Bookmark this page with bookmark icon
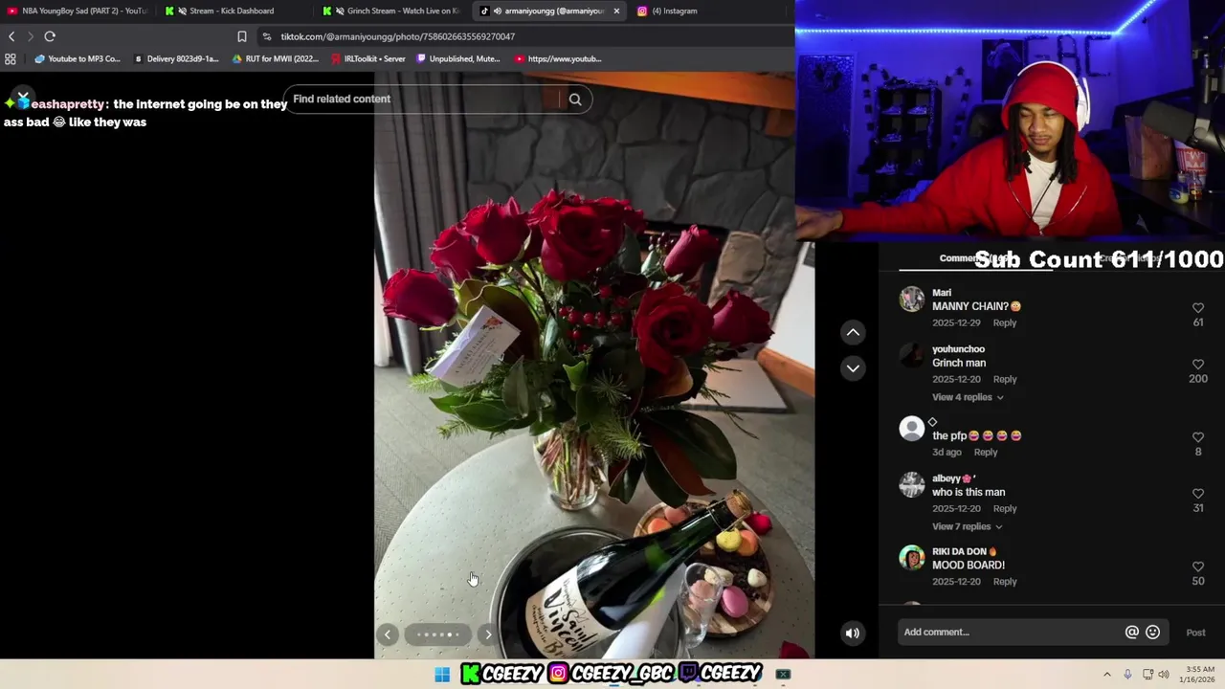1225x689 pixels. [242, 36]
